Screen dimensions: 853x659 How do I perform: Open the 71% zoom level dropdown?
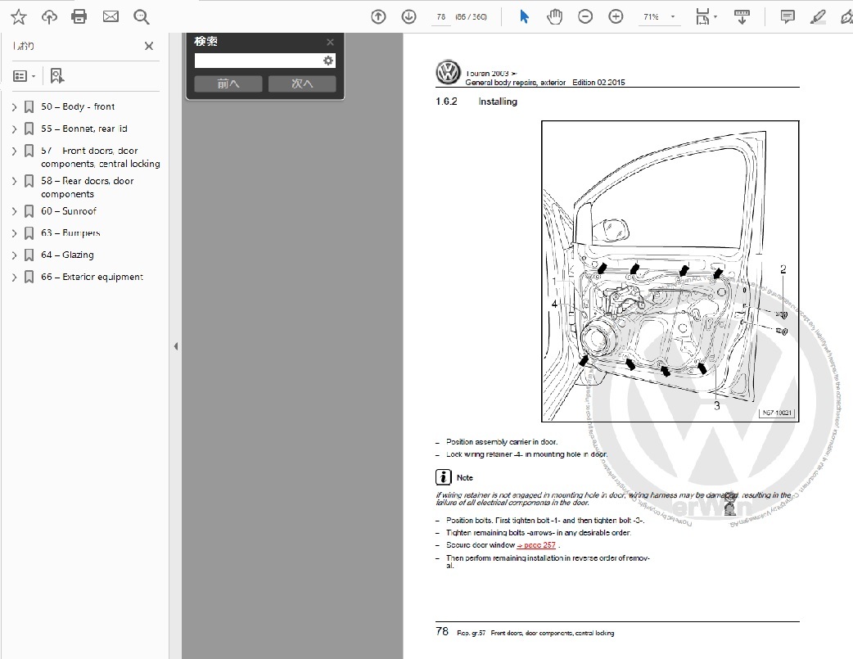(x=661, y=16)
